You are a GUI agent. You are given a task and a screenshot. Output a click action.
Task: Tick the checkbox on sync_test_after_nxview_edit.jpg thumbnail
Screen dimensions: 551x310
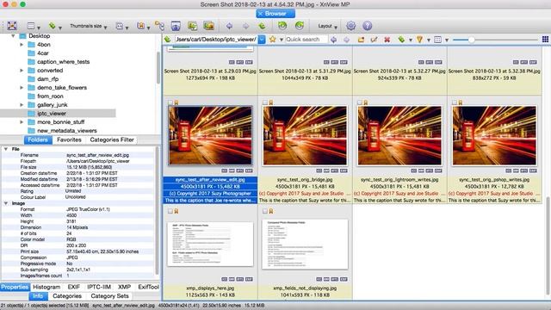pyautogui.click(x=170, y=102)
